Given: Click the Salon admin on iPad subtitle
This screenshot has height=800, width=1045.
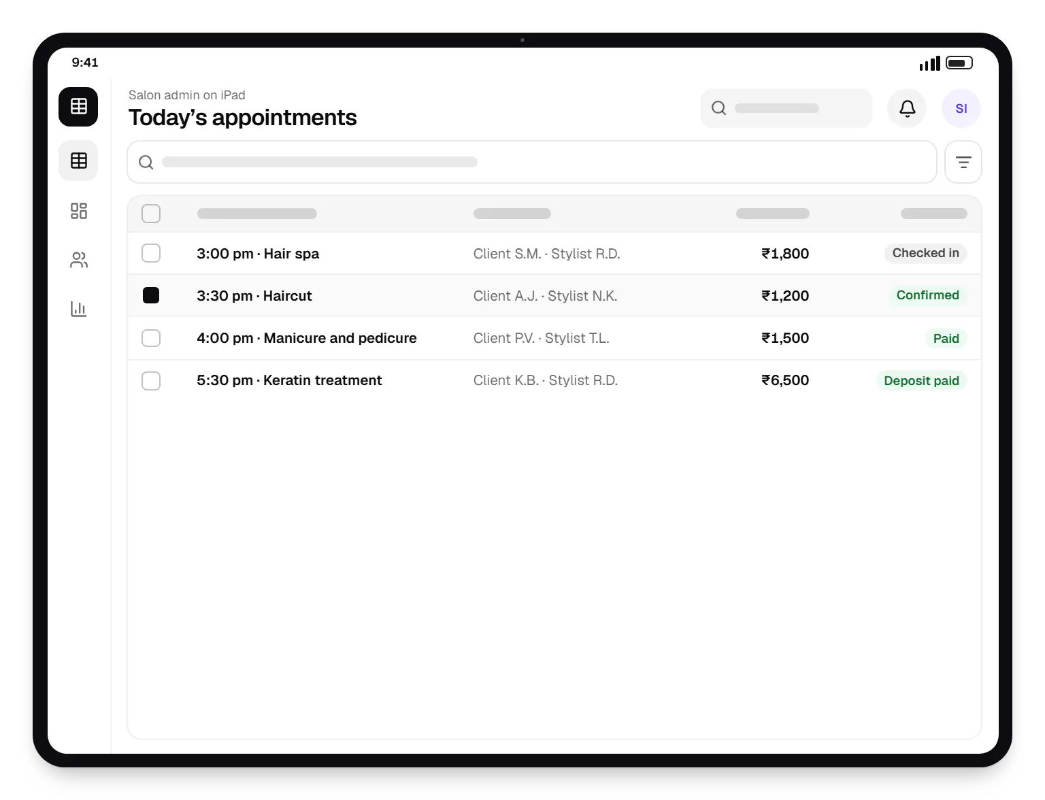Looking at the screenshot, I should [187, 95].
